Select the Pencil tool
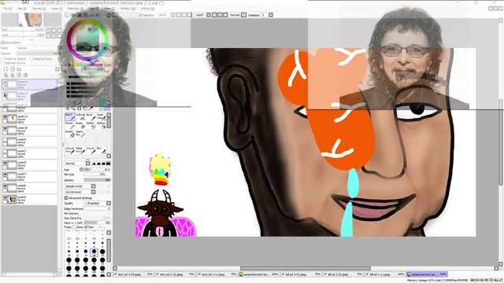Viewport: 504px width, 283px height. pyautogui.click(x=70, y=117)
